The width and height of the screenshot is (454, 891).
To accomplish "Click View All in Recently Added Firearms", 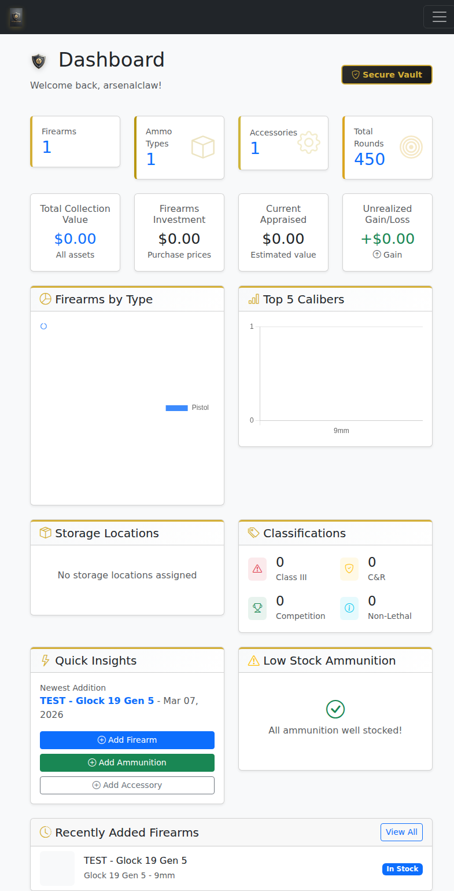I will tap(401, 832).
